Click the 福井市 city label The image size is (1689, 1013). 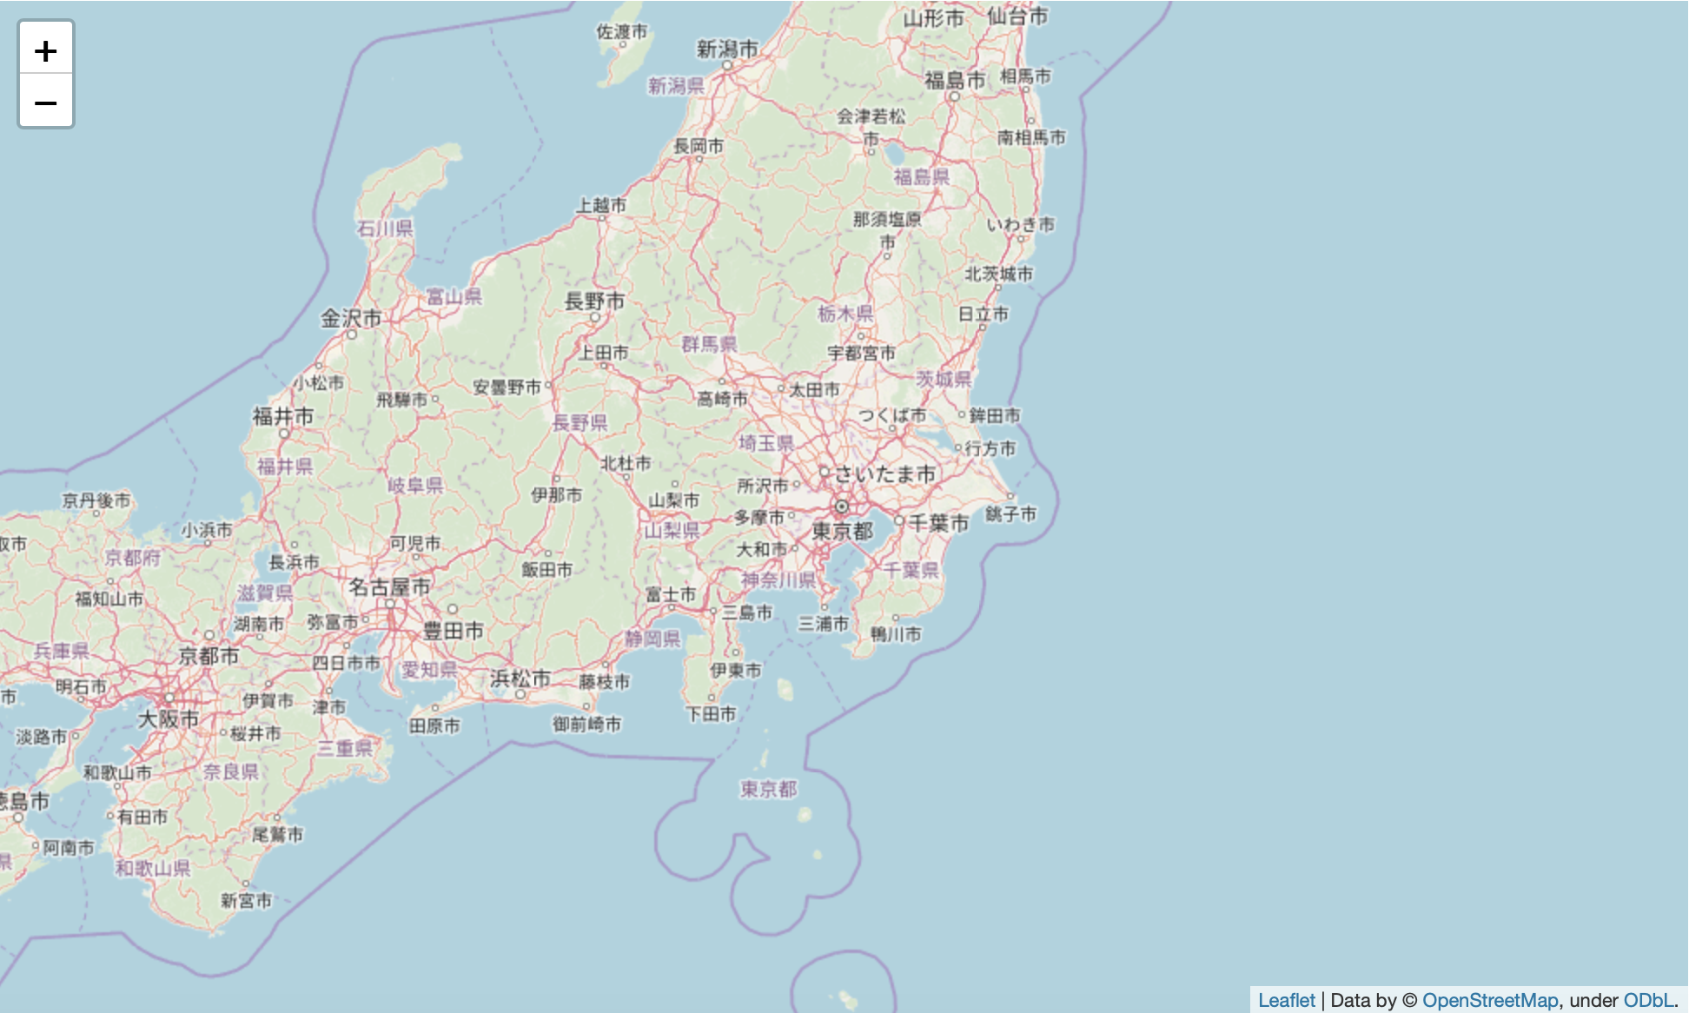tap(283, 416)
